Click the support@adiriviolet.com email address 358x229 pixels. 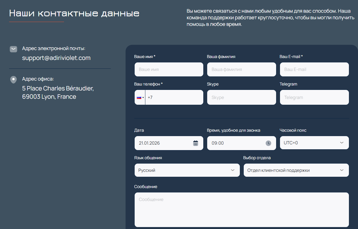[56, 58]
